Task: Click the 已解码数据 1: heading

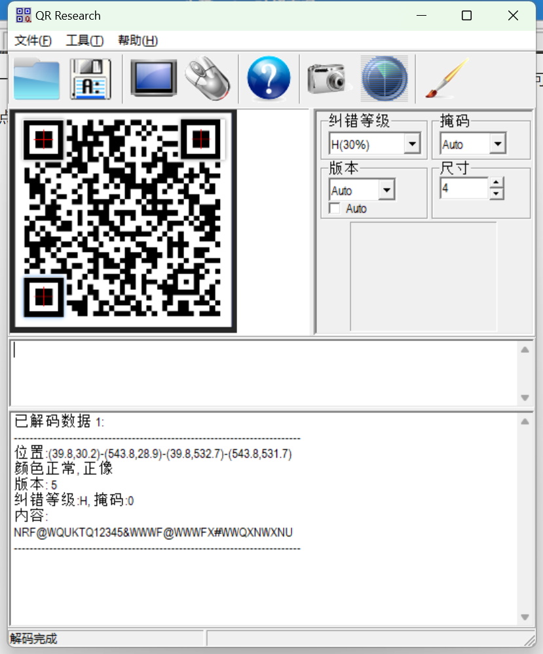Action: click(59, 421)
